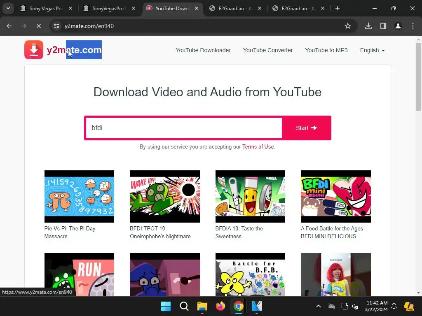This screenshot has width=422, height=316.
Task: Open YouTube Downloader nav link
Action: (203, 50)
